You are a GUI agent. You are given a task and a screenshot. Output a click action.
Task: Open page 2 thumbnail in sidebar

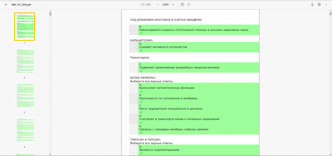(25, 61)
